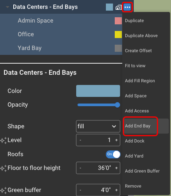
Task: Click the building icon beside End Bays
Action: click(118, 7)
